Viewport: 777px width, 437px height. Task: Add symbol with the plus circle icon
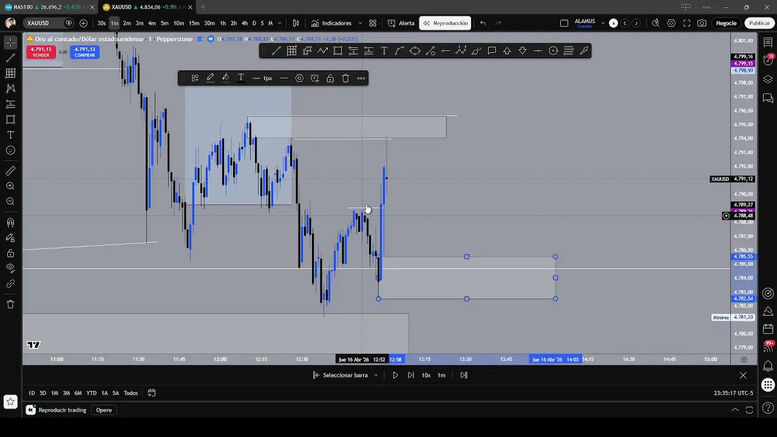point(83,23)
